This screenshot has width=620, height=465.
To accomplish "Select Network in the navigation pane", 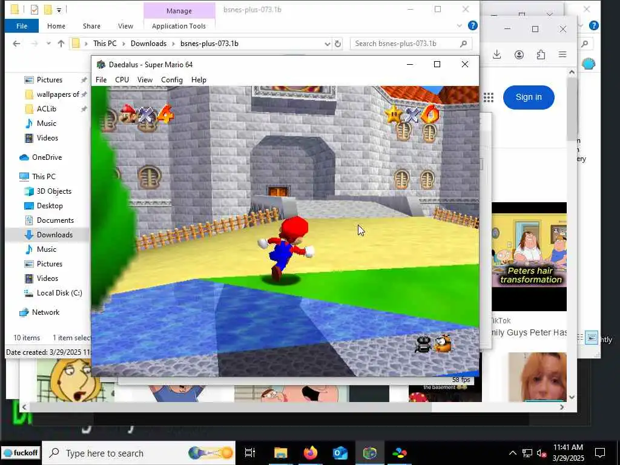I will coord(45,312).
